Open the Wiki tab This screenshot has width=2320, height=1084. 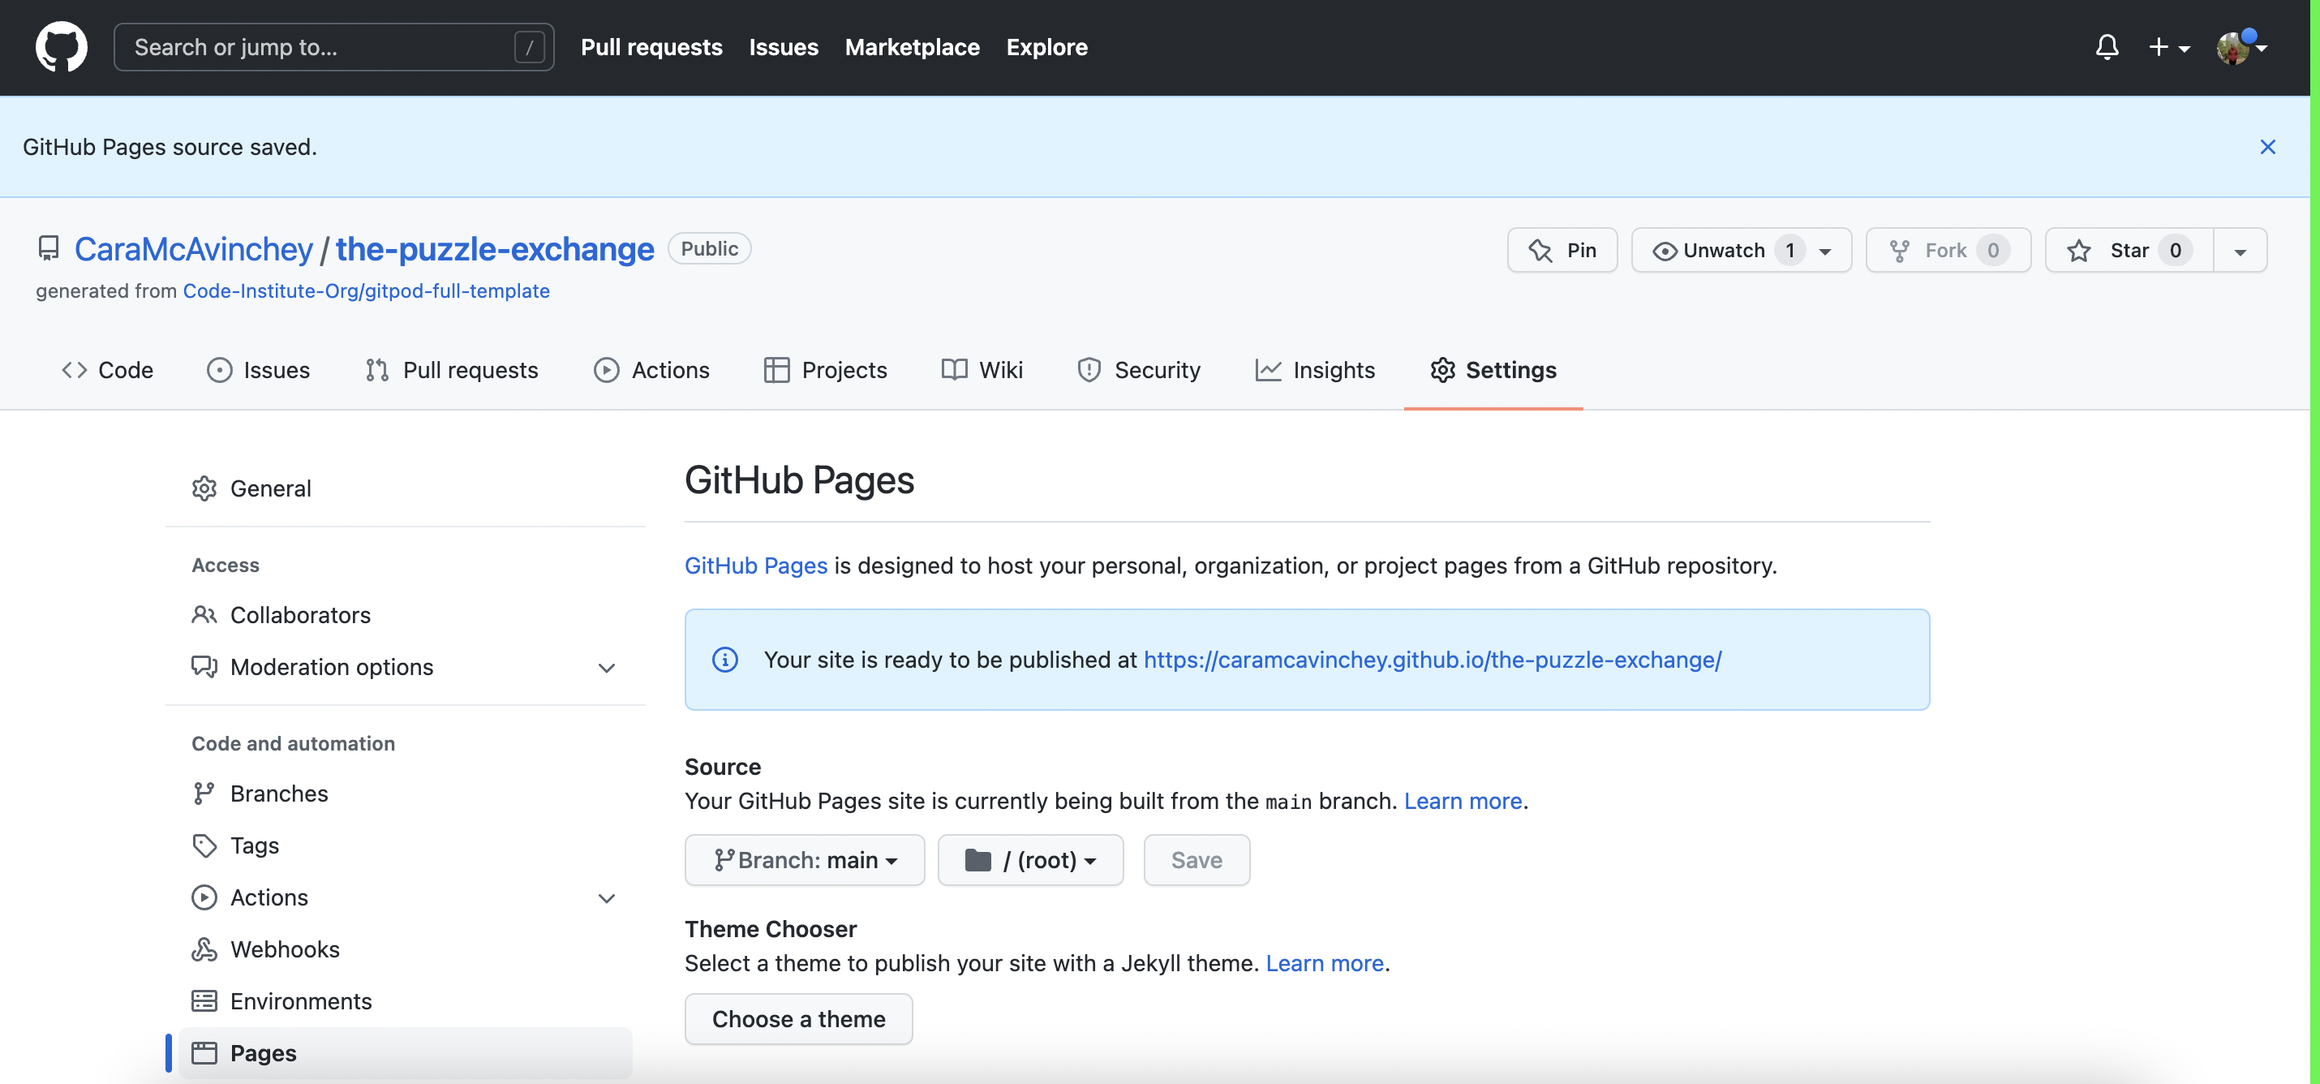click(982, 369)
